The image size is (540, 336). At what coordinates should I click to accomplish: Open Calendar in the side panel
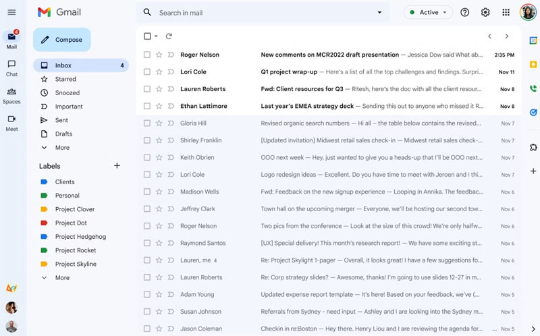[533, 40]
